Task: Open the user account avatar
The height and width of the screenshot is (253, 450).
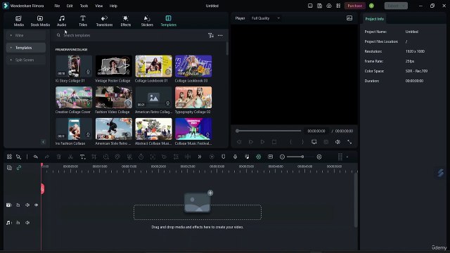Action: pos(371,6)
